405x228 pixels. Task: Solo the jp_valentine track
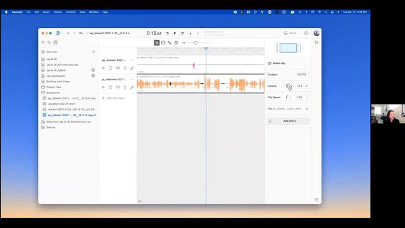[x=125, y=87]
